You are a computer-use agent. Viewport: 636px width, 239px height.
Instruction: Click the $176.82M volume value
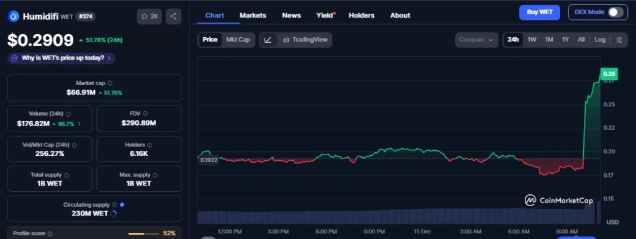click(x=34, y=124)
